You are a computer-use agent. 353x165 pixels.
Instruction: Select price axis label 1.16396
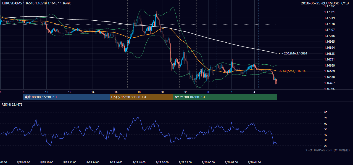coord(329,89)
